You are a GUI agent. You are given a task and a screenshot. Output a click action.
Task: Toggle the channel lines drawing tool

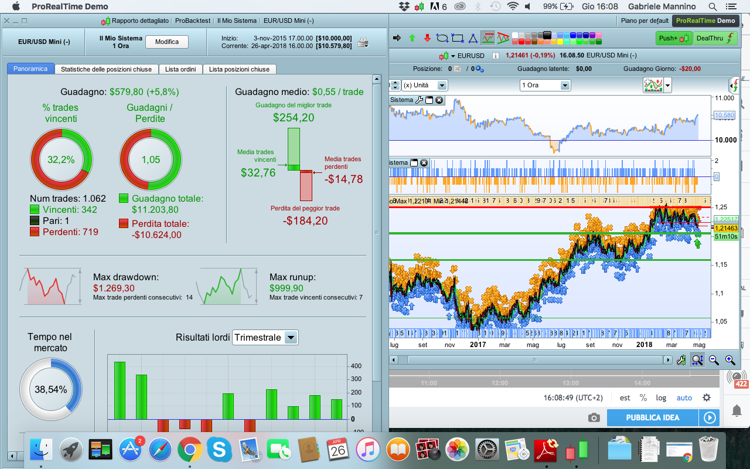click(x=488, y=38)
